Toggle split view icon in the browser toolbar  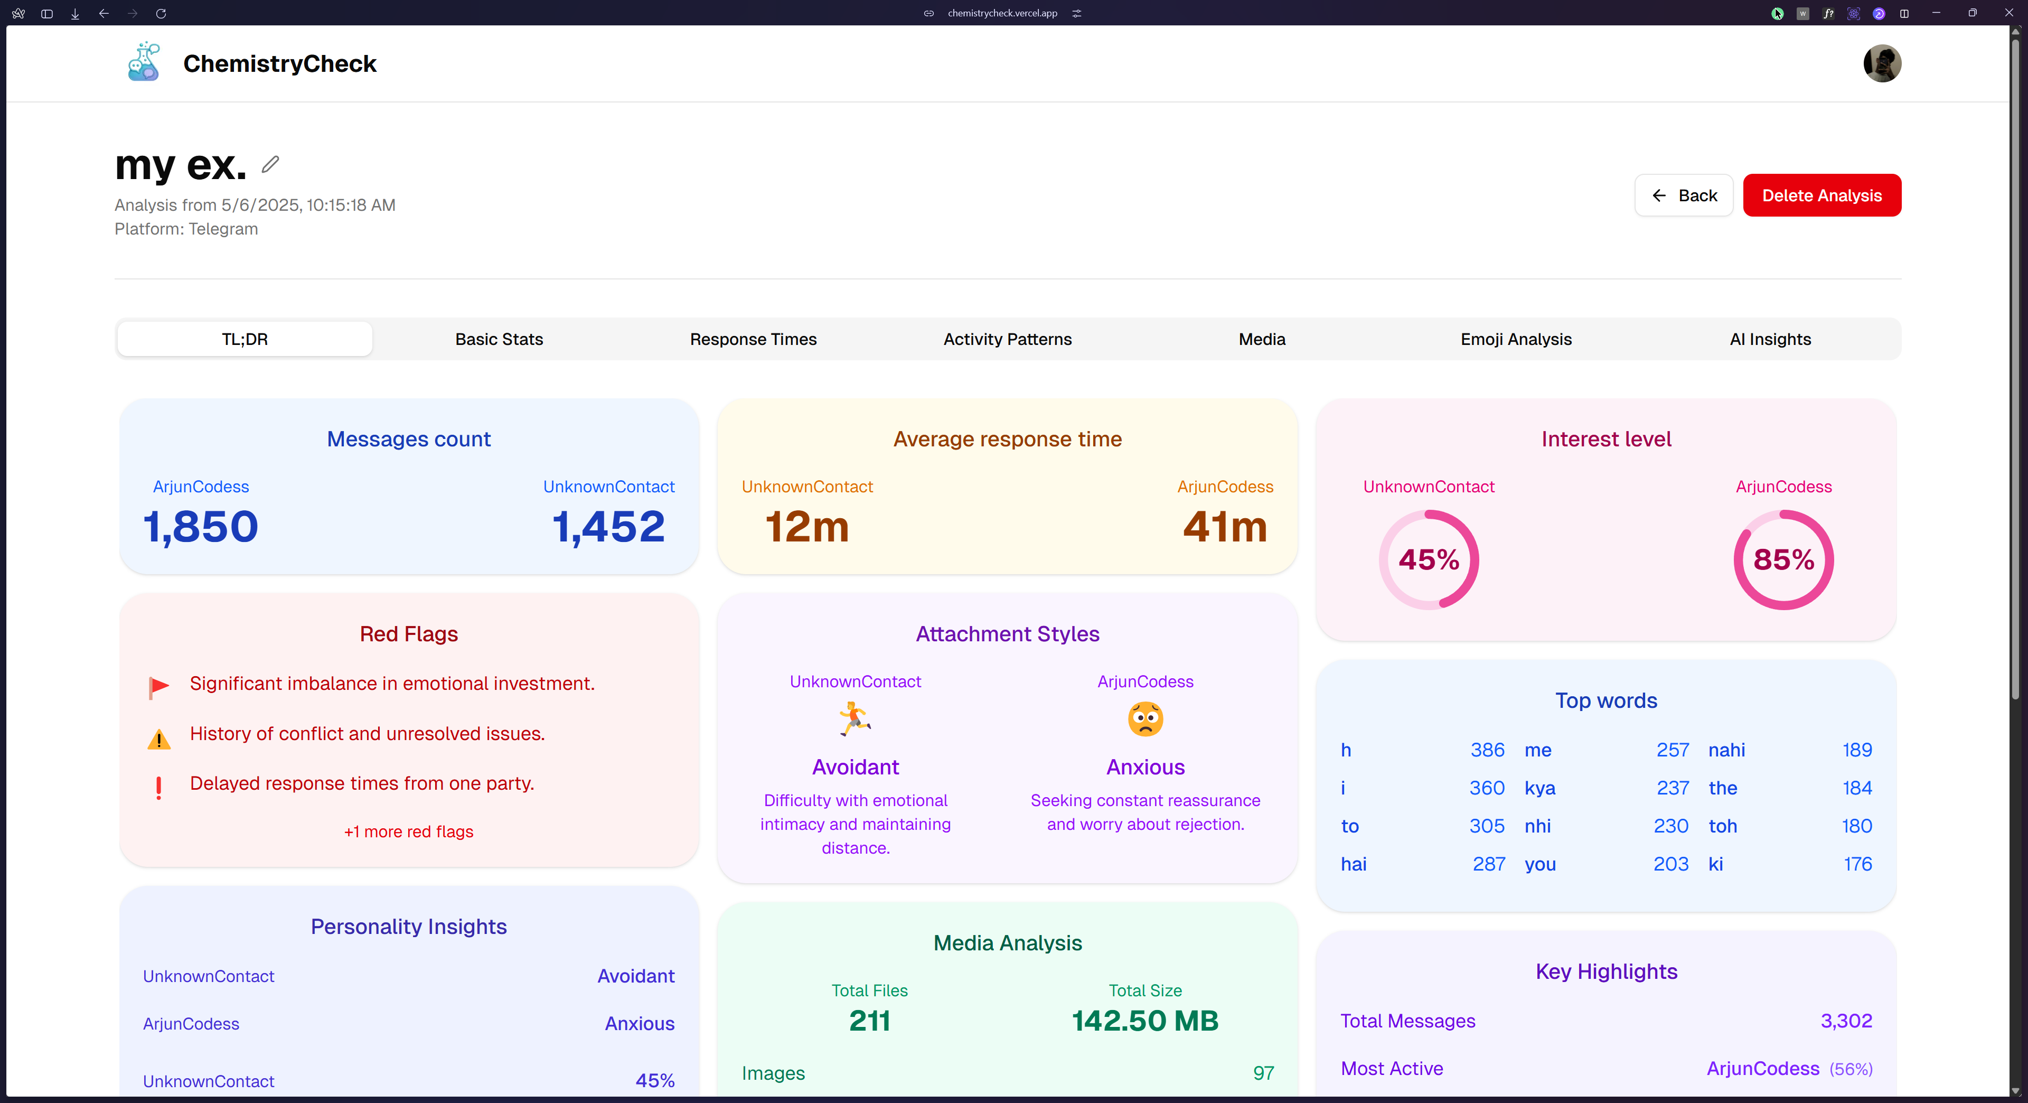1903,13
